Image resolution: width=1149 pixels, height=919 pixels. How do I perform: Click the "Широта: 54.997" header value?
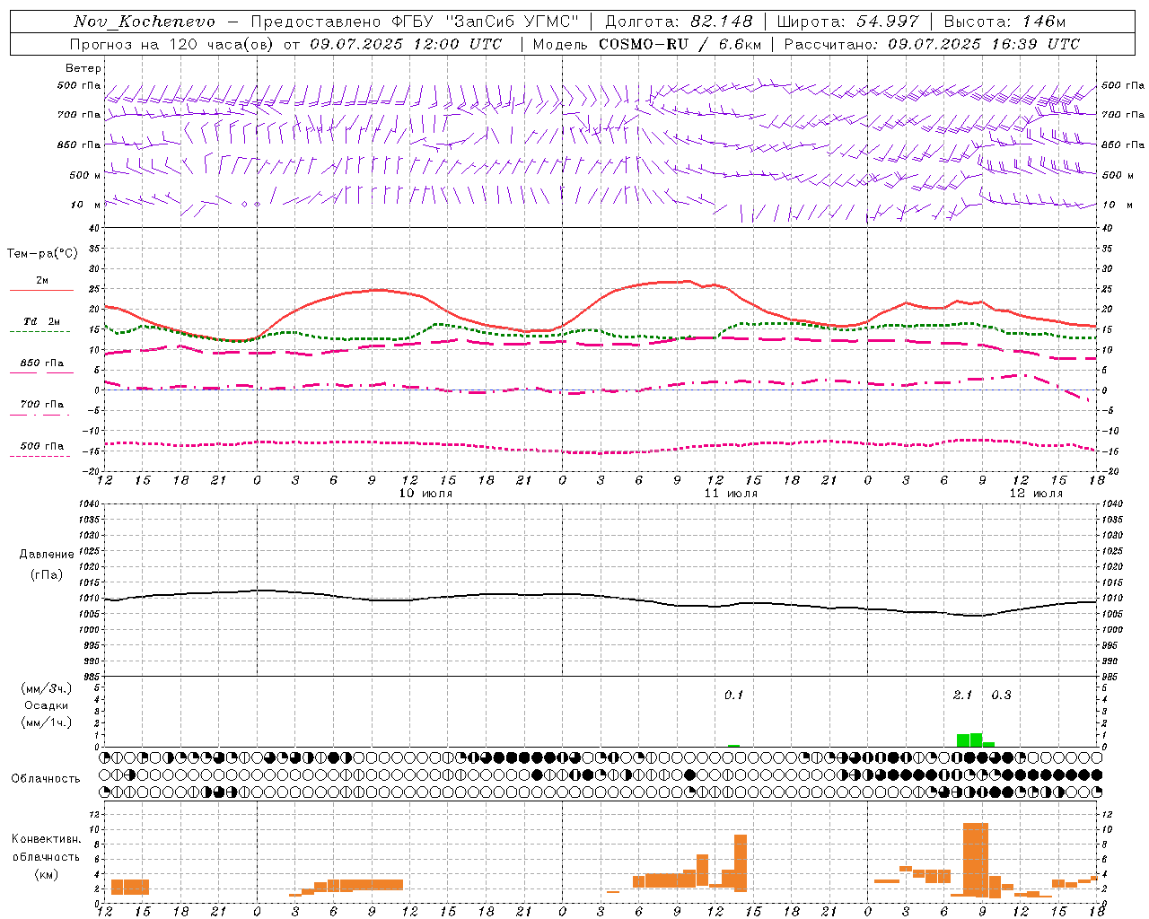coord(848,22)
